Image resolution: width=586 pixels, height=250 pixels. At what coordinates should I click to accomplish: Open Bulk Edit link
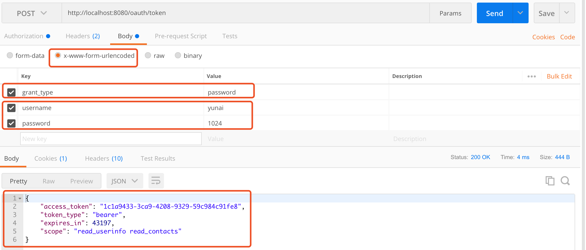click(559, 76)
